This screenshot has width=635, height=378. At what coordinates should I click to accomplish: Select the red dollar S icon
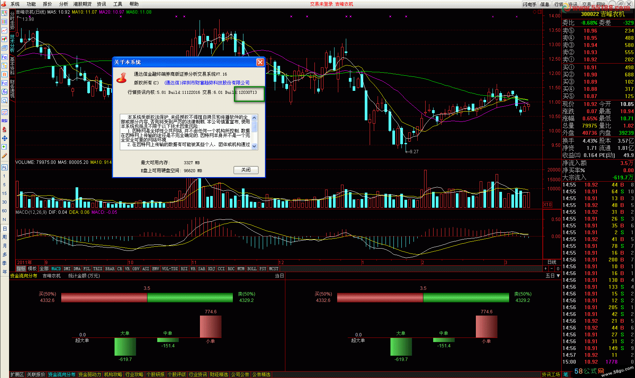[x=5, y=129]
